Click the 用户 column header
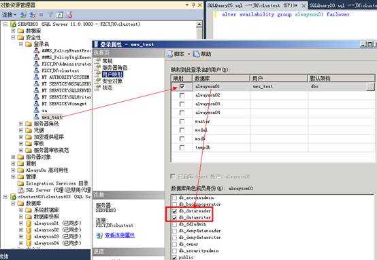 278,78
